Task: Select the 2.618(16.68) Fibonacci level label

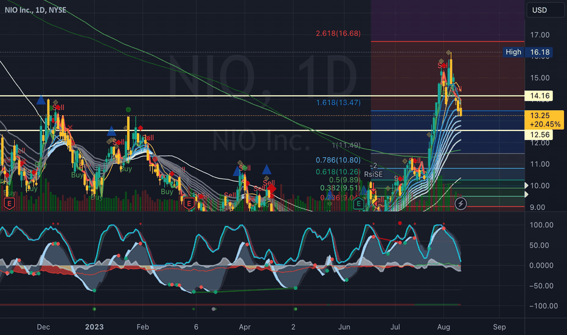Action: point(338,33)
